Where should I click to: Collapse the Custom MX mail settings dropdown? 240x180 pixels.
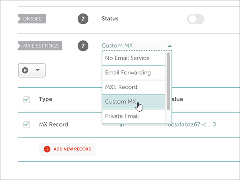tap(170, 46)
